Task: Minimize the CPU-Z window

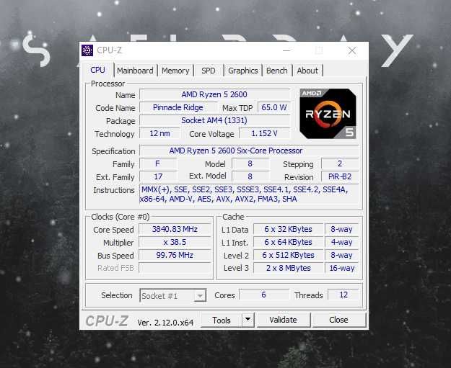Action: 286,51
